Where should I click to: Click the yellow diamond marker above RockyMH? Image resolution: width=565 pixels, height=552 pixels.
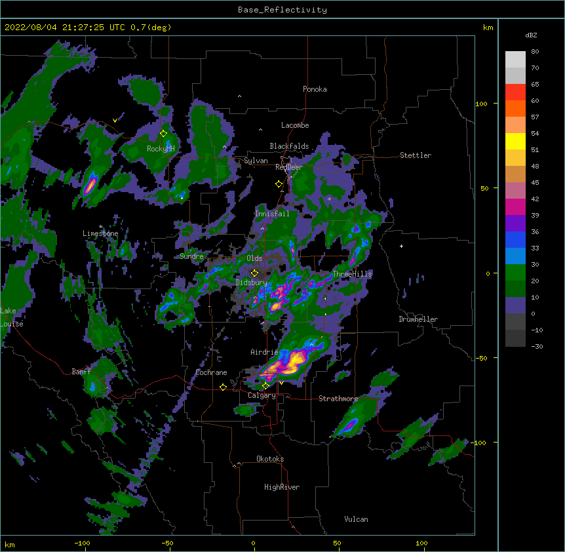click(164, 134)
